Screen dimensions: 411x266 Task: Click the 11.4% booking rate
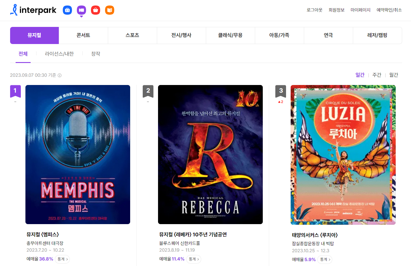[178, 259]
